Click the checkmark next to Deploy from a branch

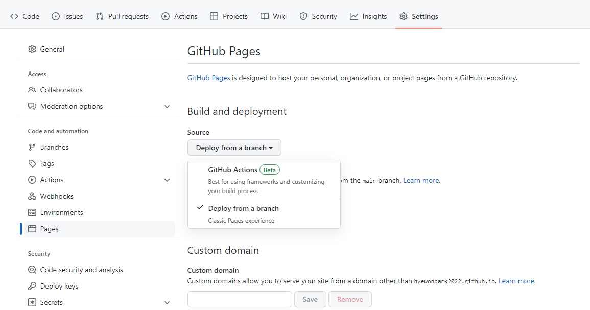[x=200, y=207]
